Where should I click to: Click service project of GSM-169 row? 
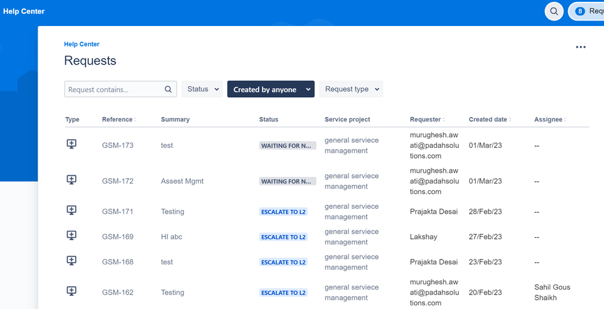(x=352, y=237)
